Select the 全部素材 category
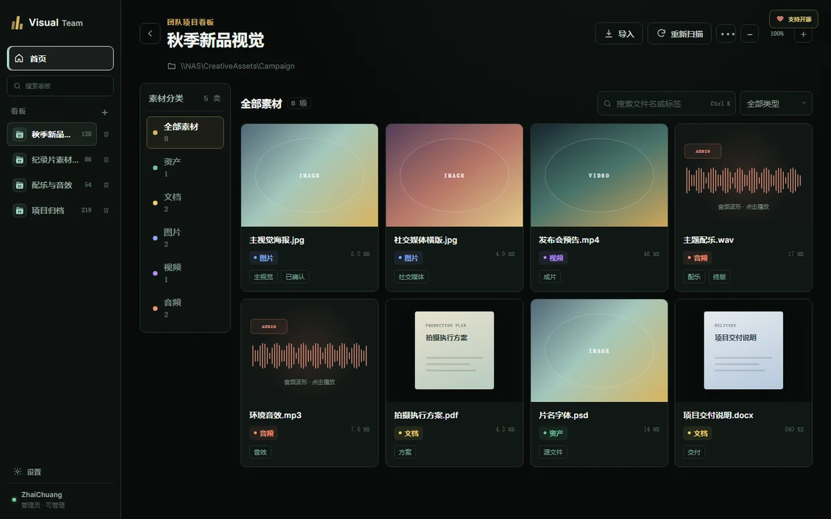Image resolution: width=831 pixels, height=519 pixels. tap(185, 132)
